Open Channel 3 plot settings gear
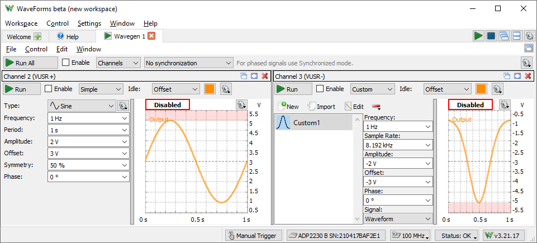Screen dimensions: 537x243 point(505,104)
